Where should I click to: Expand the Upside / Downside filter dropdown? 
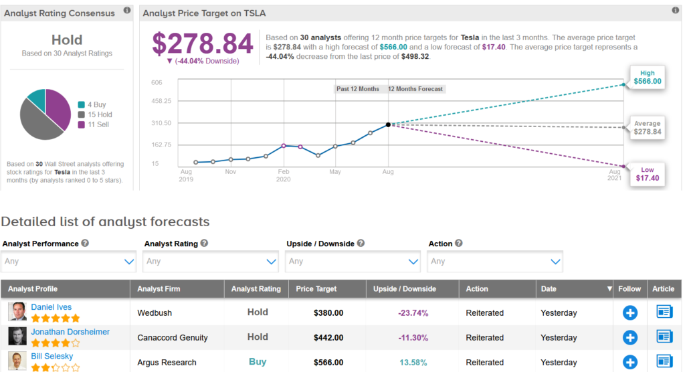353,262
